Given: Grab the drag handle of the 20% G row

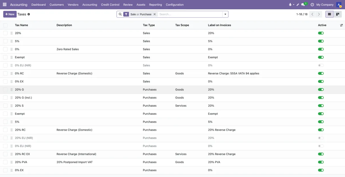Looking at the screenshot, I should [11, 90].
